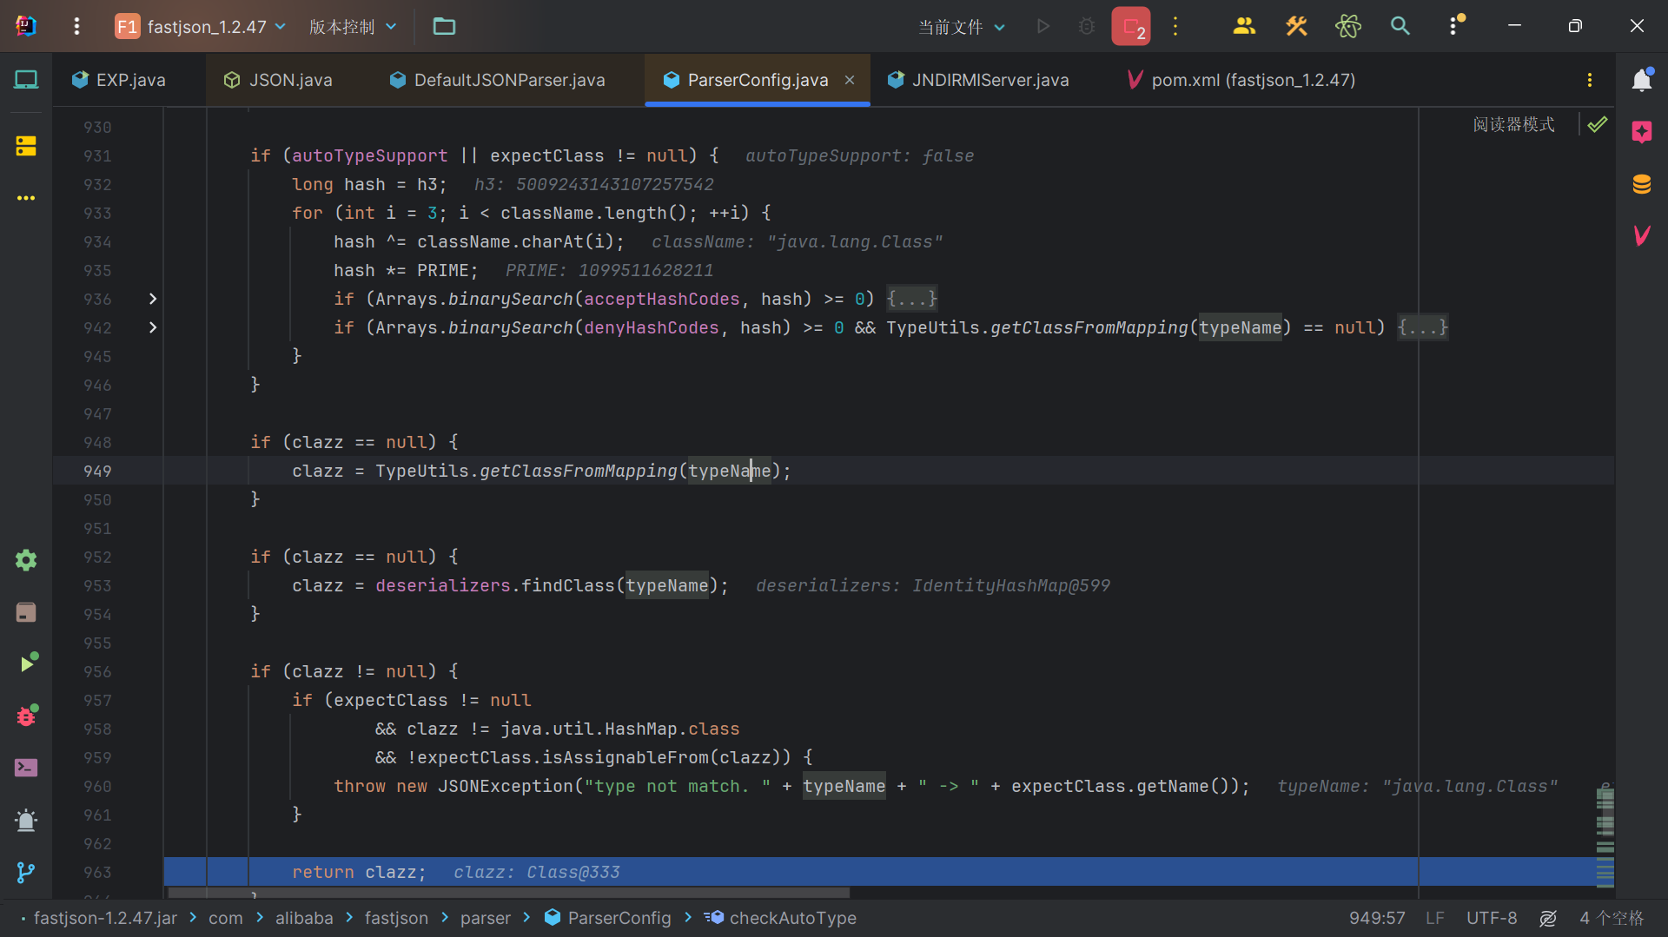The width and height of the screenshot is (1668, 937).
Task: Open the yellow Structure tool window icon
Action: click(26, 146)
